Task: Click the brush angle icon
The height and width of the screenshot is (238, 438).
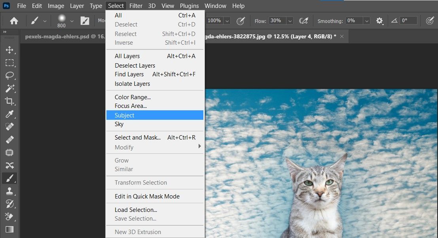Action: coord(394,21)
